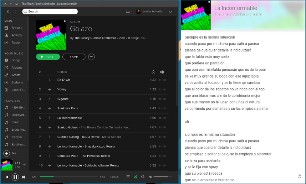Open the album more options menu
306x184 pixels.
91,57
